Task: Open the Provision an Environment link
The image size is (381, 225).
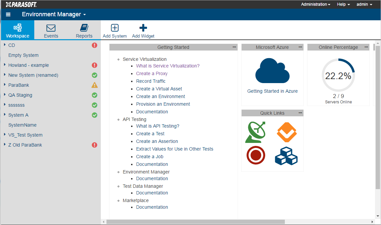Action: click(x=163, y=104)
